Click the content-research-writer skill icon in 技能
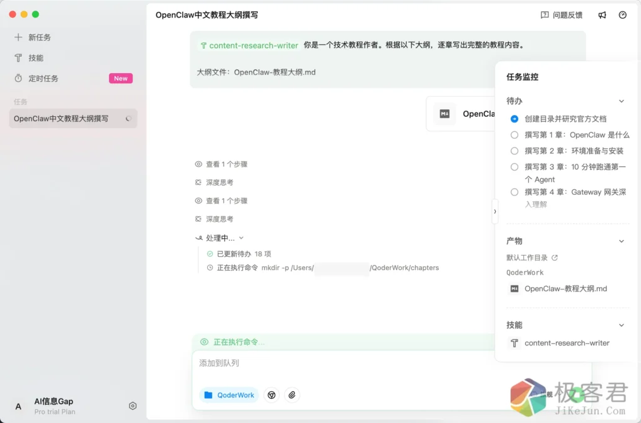This screenshot has height=423, width=641. [515, 343]
